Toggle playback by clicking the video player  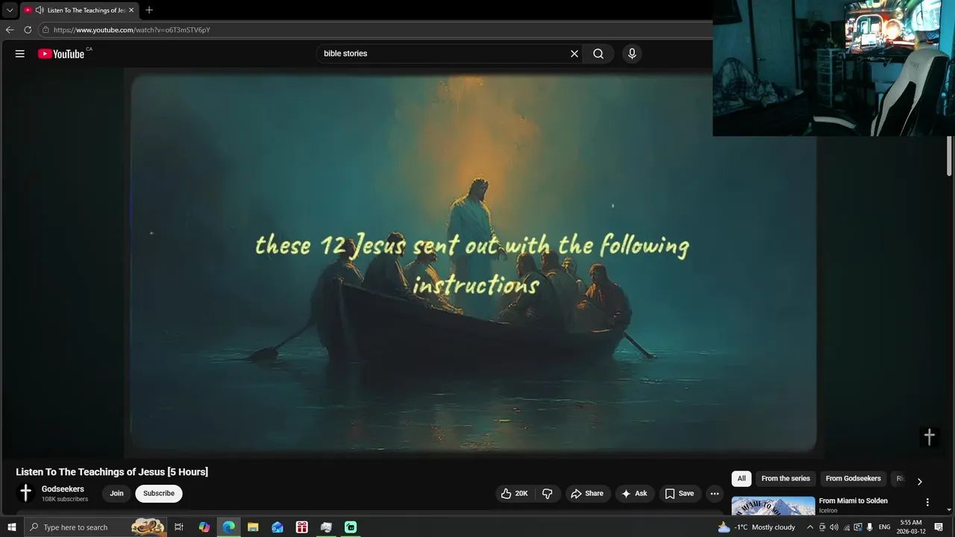473,263
